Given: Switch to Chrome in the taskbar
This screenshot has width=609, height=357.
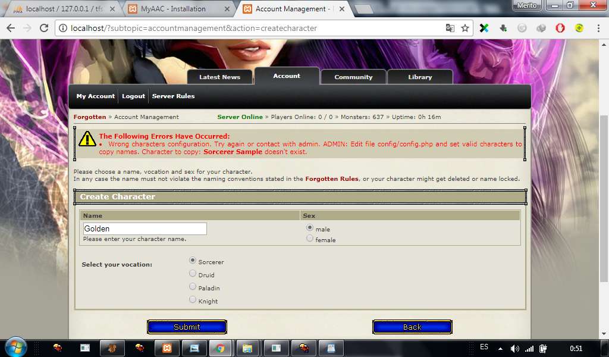Looking at the screenshot, I should [220, 348].
